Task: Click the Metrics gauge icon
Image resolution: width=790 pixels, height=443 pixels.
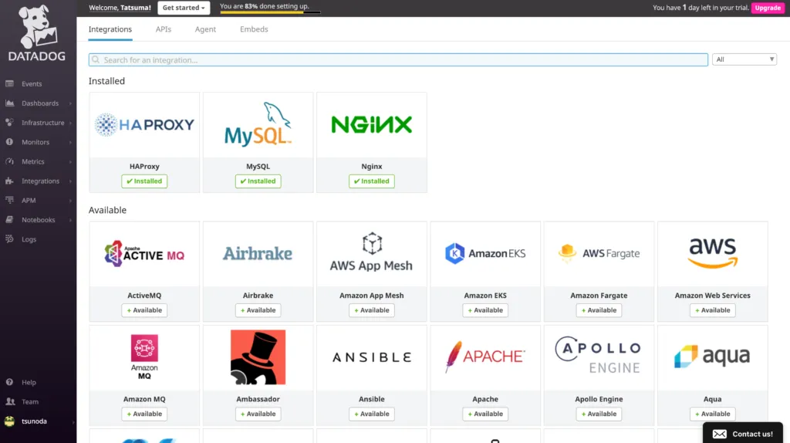Action: (x=9, y=161)
